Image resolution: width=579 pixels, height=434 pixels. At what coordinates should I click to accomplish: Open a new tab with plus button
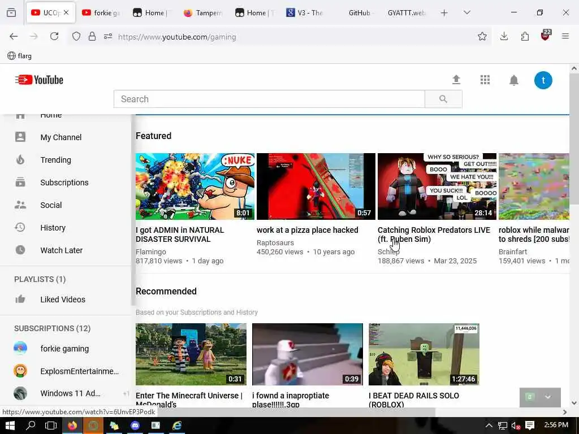point(444,13)
